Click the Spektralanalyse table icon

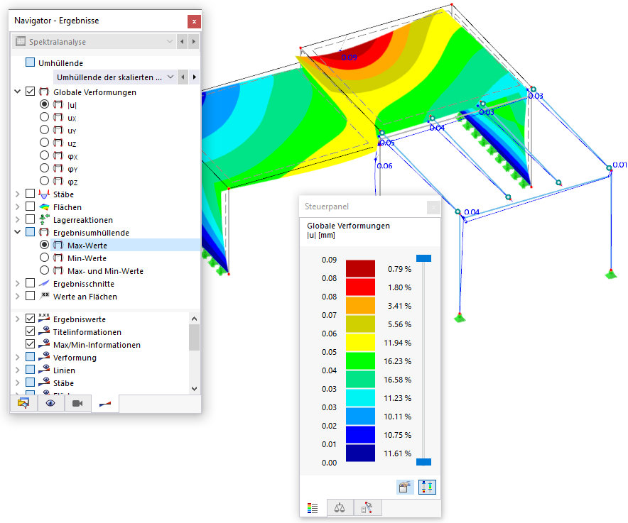(21, 42)
